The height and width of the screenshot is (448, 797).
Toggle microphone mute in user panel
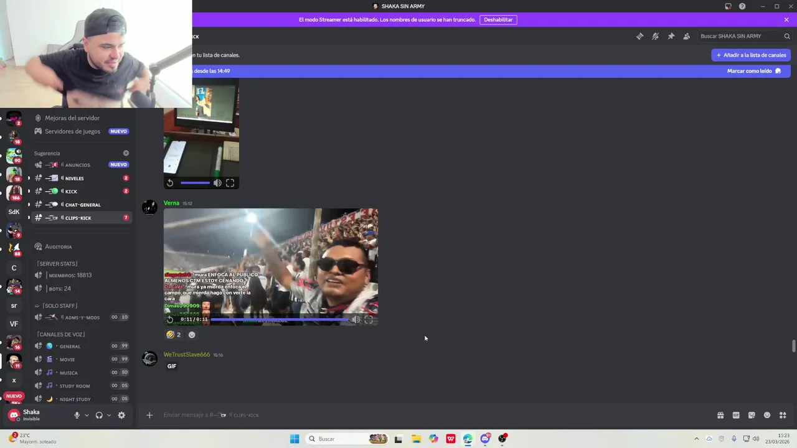(77, 415)
